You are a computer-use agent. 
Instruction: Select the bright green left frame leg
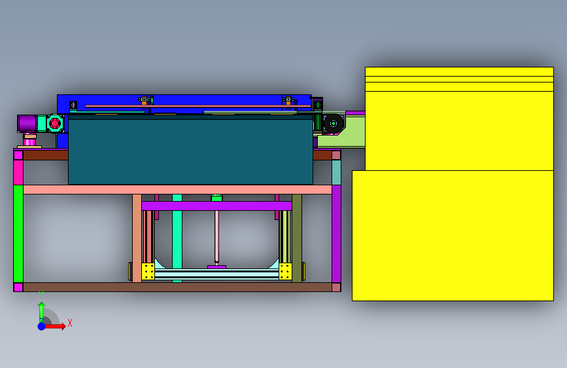(18, 234)
